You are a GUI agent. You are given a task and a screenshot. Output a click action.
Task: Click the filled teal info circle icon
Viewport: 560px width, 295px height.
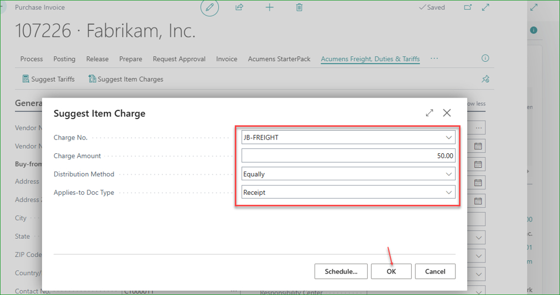tap(533, 30)
